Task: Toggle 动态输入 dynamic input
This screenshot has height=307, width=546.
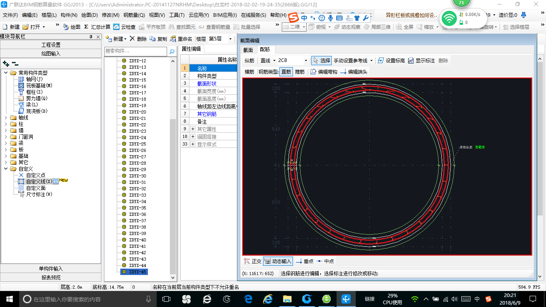Action: tap(278, 261)
